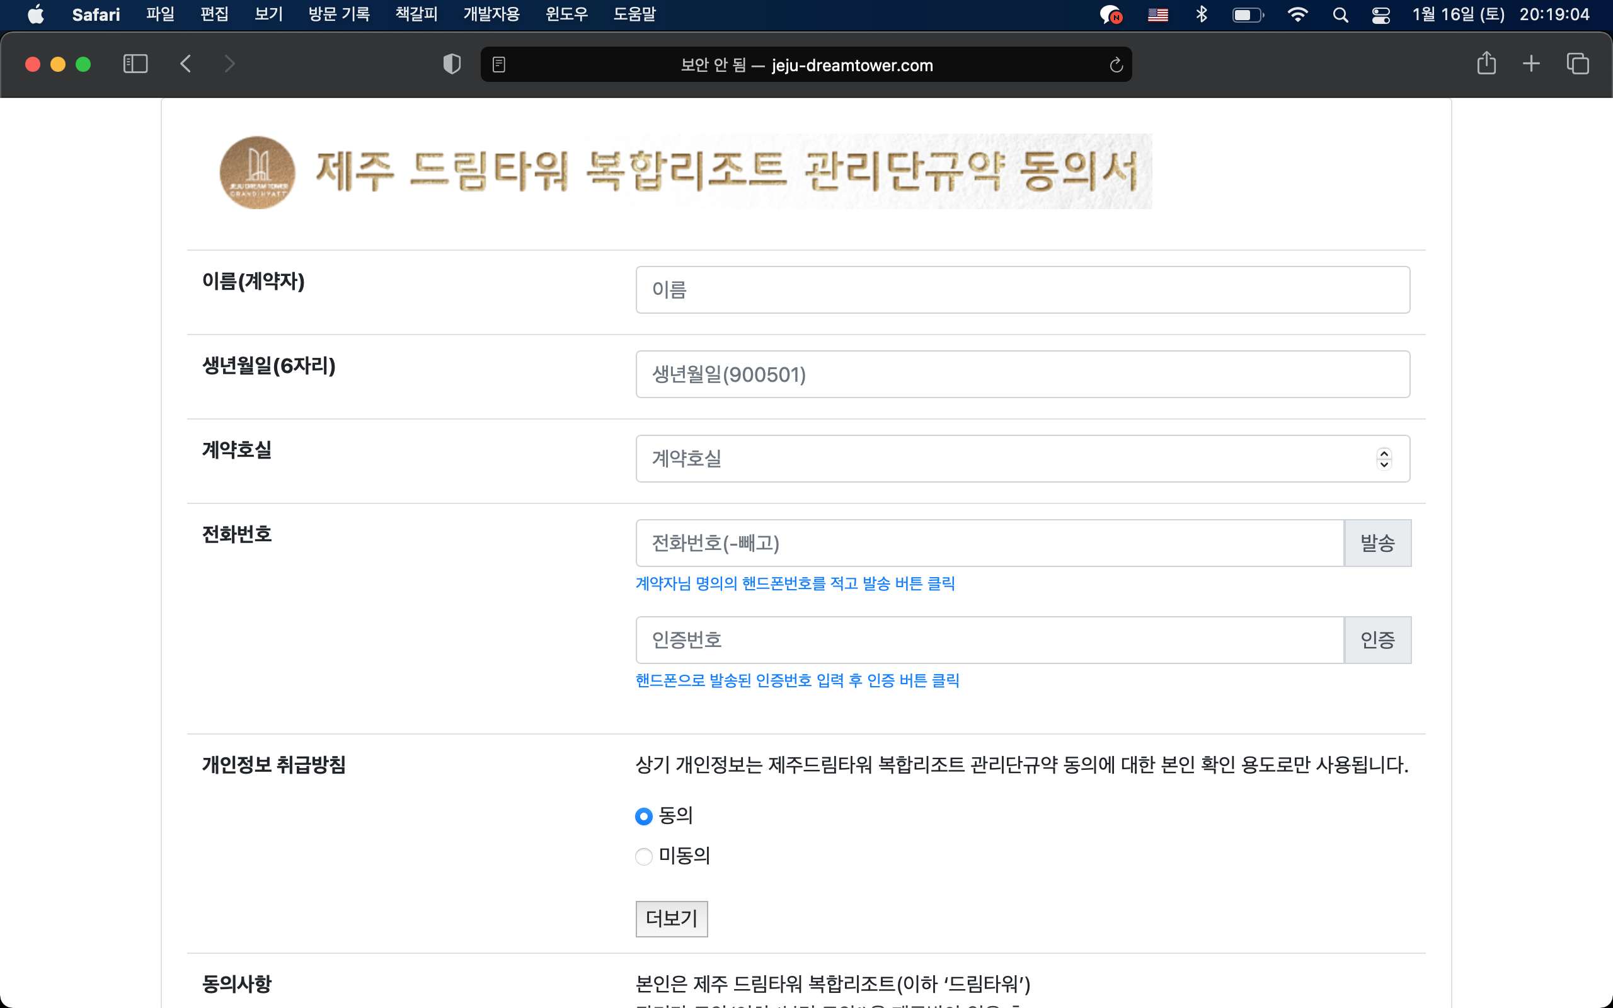
Task: Click the jeju-dreamtower.com address bar
Action: pos(806,65)
